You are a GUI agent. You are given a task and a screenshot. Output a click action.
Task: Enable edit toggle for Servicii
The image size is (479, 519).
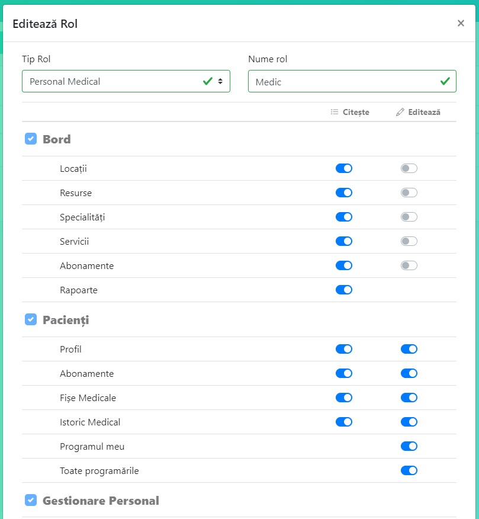pos(409,241)
